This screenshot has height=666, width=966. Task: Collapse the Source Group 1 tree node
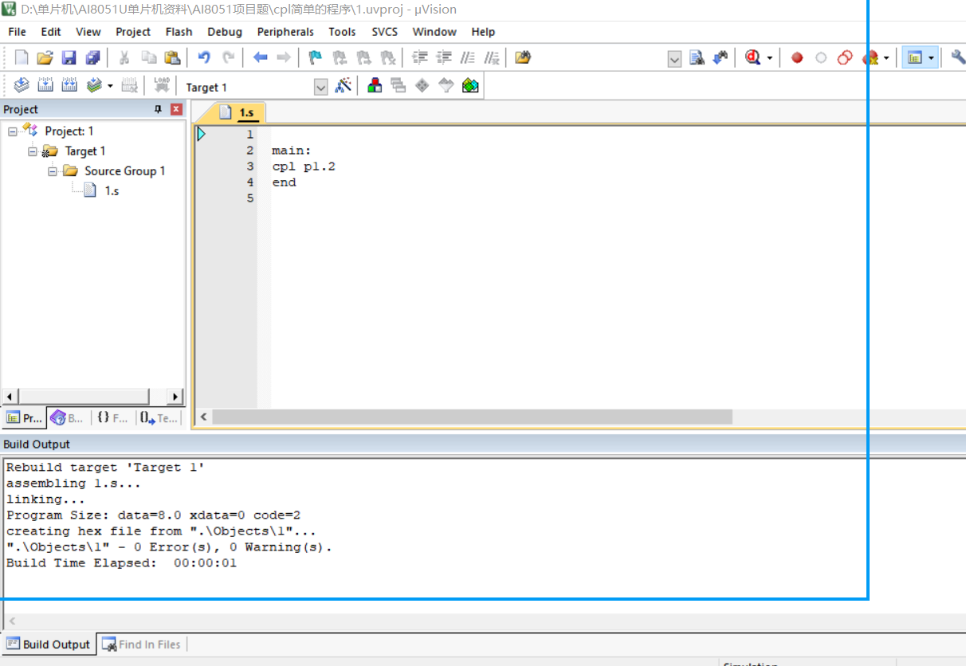(53, 171)
